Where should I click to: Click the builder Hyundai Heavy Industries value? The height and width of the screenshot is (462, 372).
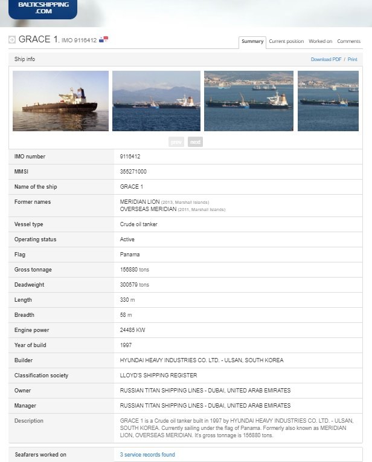(x=202, y=360)
